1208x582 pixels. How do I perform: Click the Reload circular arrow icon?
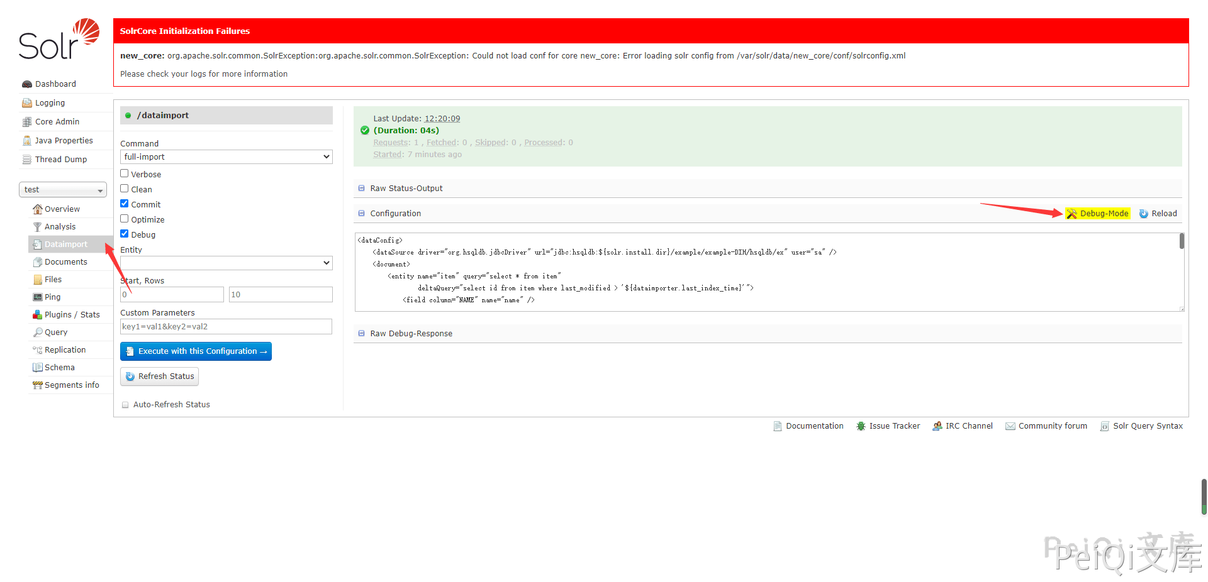click(x=1144, y=214)
